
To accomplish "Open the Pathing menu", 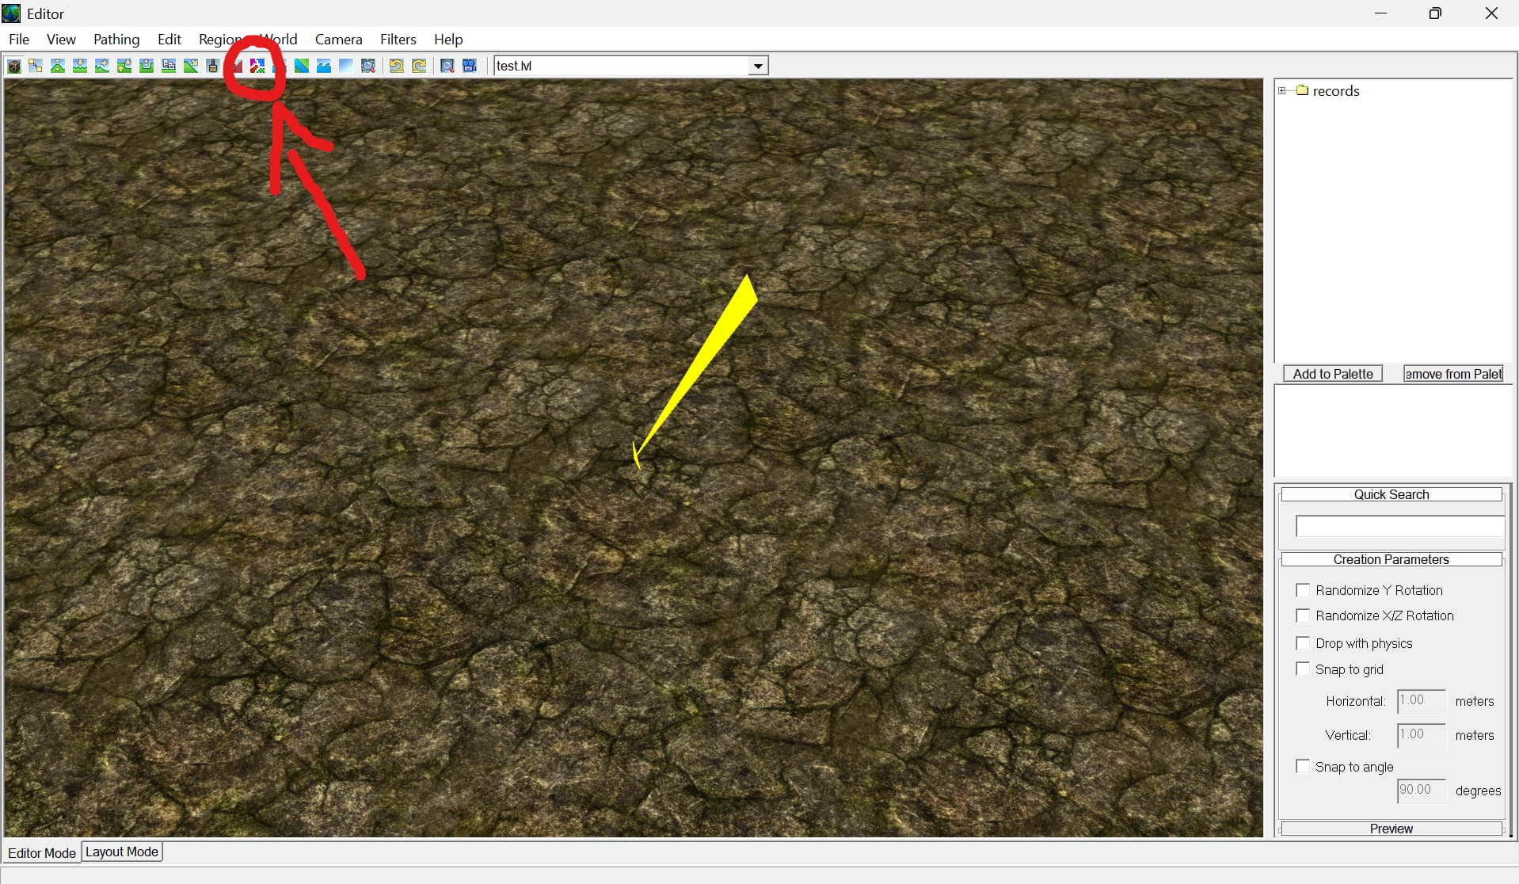I will coord(116,40).
